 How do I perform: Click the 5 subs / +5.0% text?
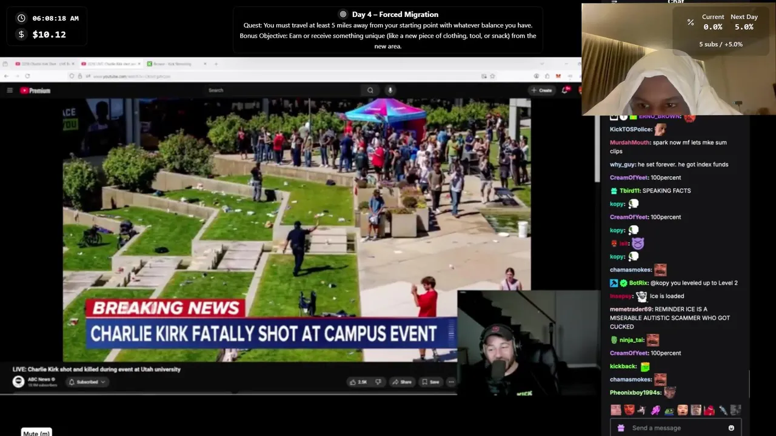721,44
